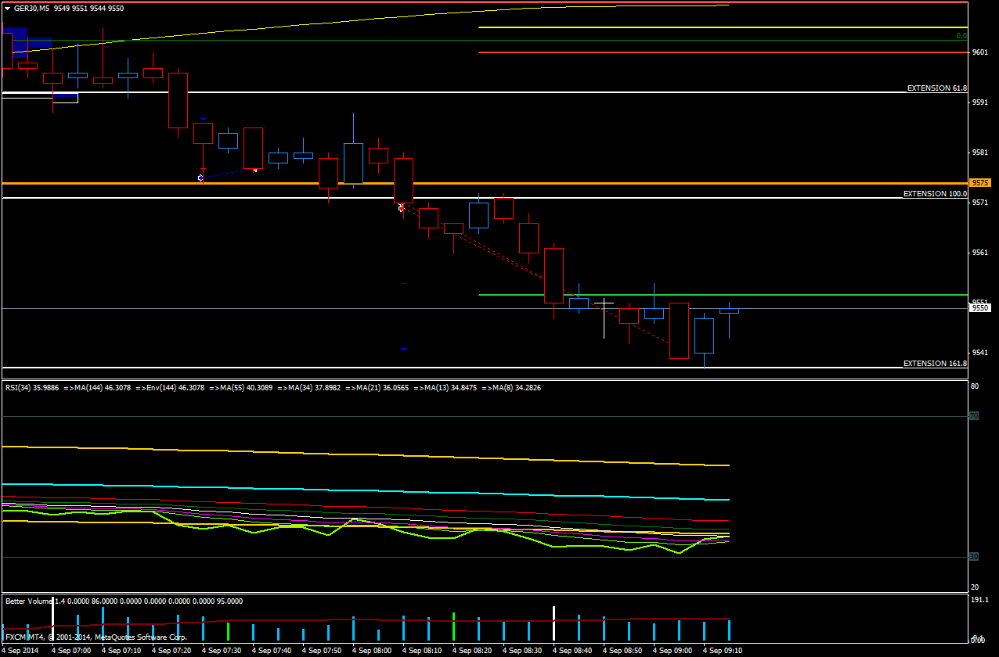Select the EXTENSION 61.8 level label
The width and height of the screenshot is (999, 657).
point(936,88)
